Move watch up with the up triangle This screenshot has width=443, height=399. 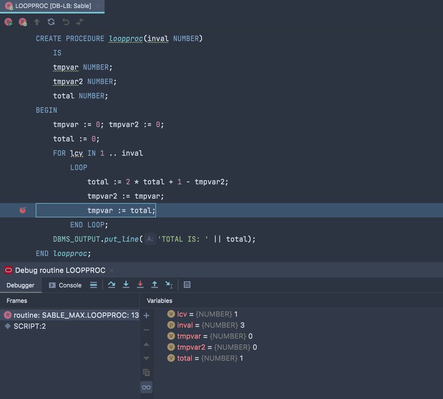pyautogui.click(x=146, y=344)
